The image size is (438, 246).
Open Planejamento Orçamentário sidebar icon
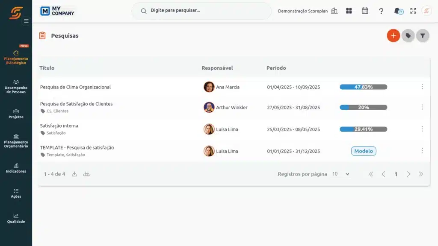(x=16, y=141)
